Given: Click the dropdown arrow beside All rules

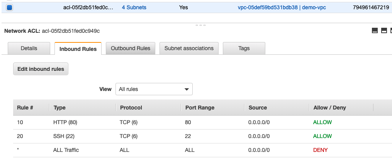Looking at the screenshot, I should [187, 89].
